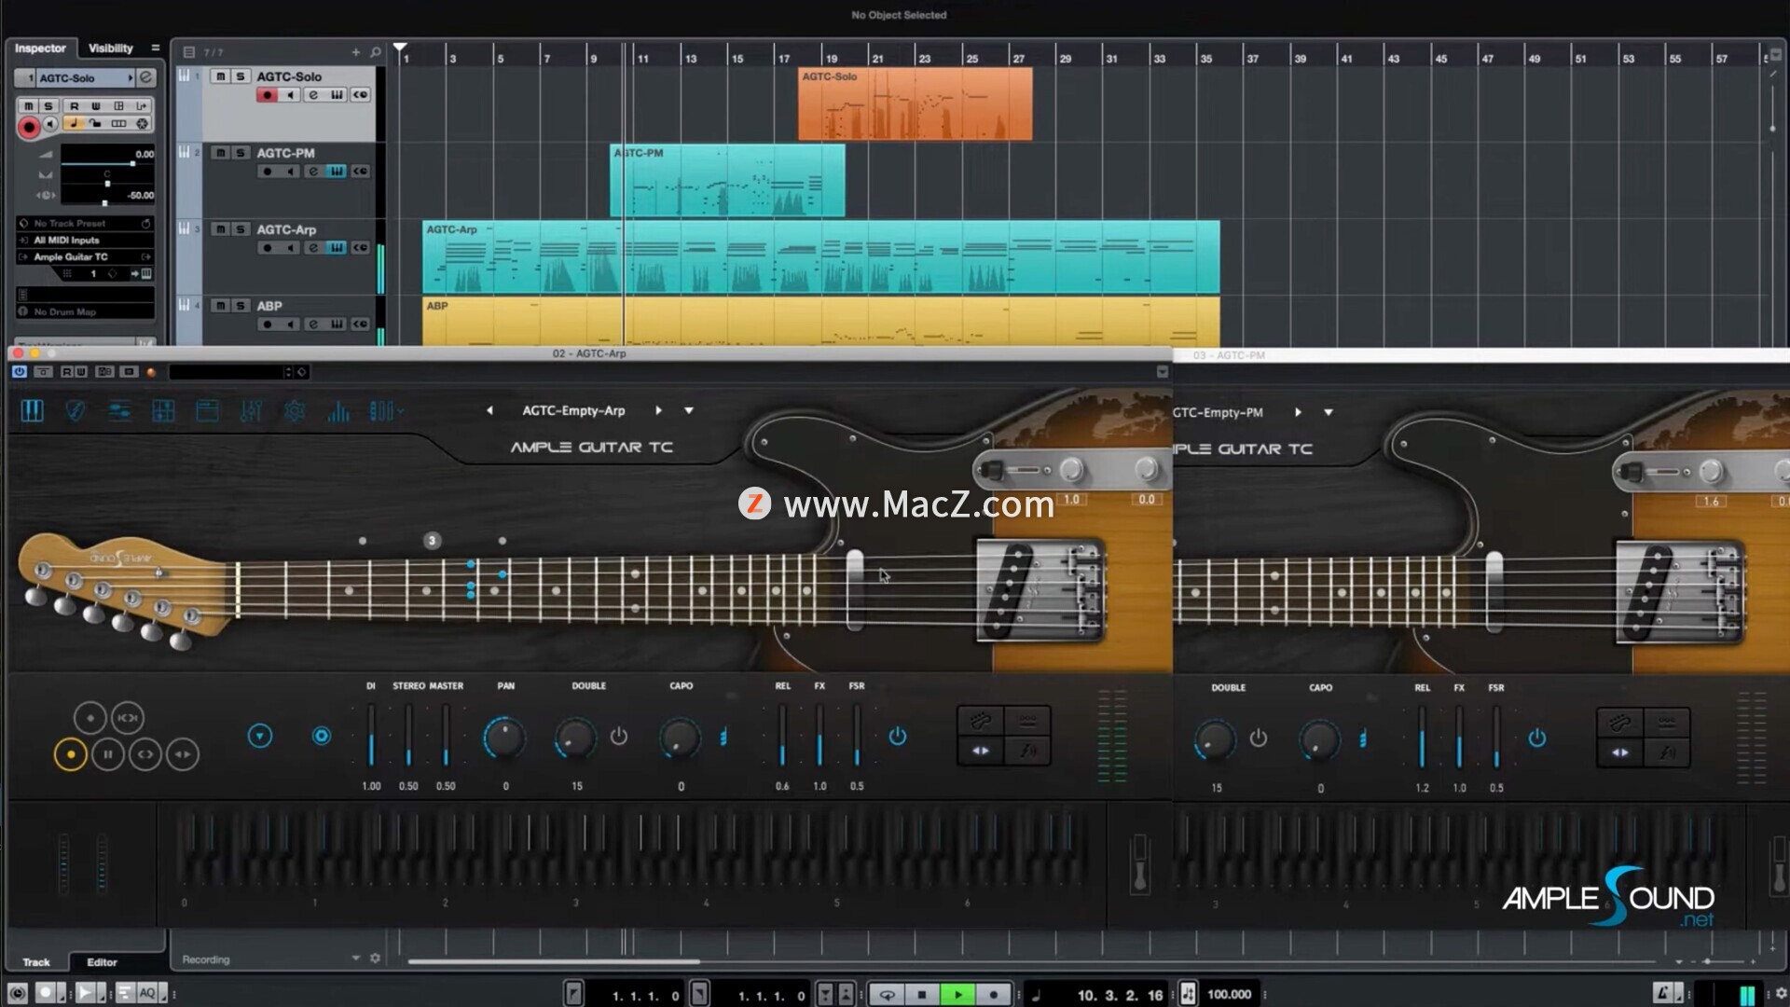Viewport: 1790px width, 1007px height.
Task: Go to next preset after GTC-Empty-PM
Action: 1298,412
